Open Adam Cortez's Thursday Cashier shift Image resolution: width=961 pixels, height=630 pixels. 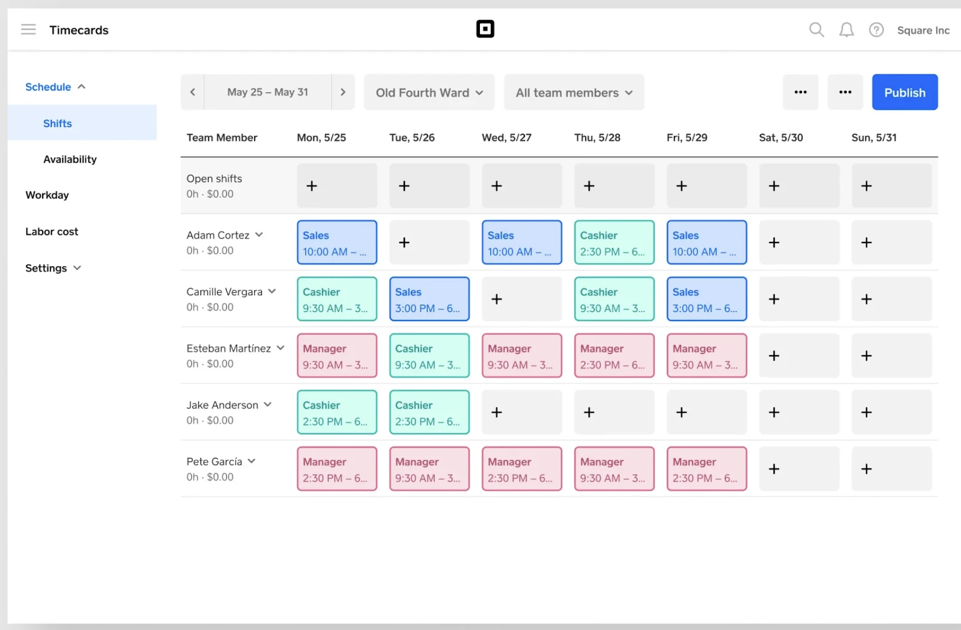(614, 242)
